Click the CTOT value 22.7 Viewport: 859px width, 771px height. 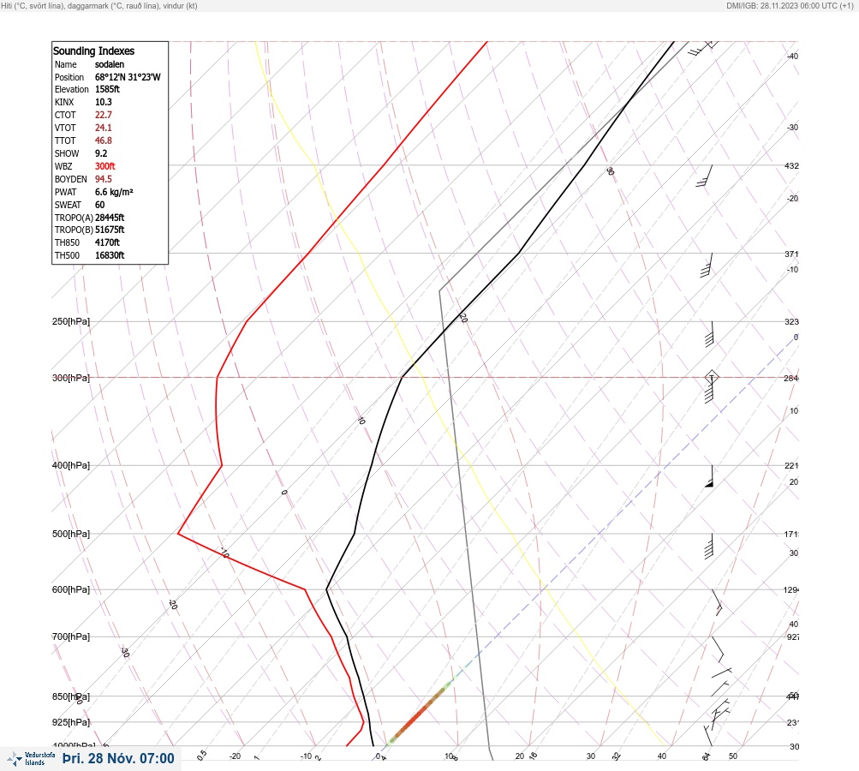104,115
